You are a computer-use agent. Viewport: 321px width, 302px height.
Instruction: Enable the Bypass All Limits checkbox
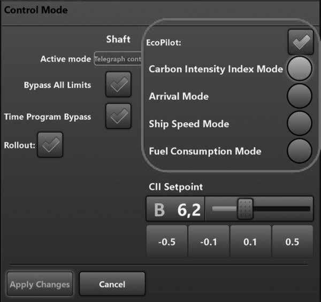click(118, 84)
